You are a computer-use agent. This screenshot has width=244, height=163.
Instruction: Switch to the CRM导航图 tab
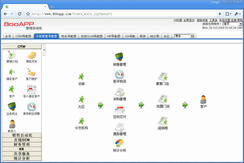[x=23, y=36]
